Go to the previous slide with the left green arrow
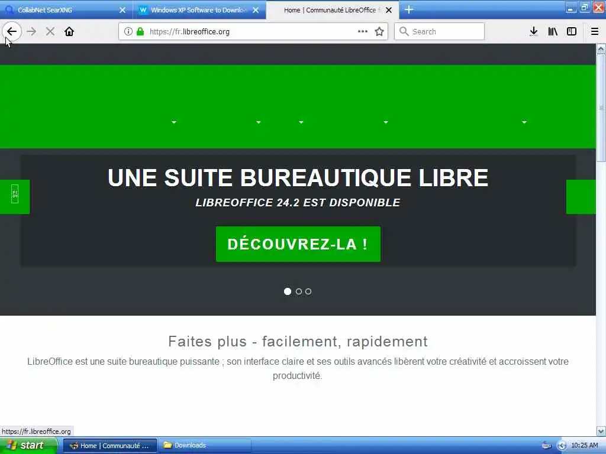606x454 pixels. (x=15, y=196)
